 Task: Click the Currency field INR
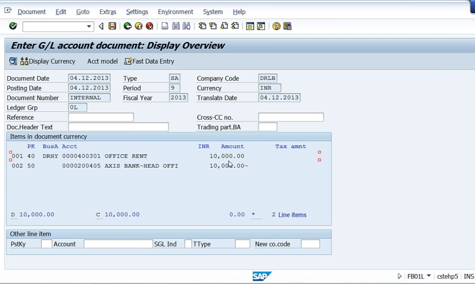pyautogui.click(x=270, y=88)
